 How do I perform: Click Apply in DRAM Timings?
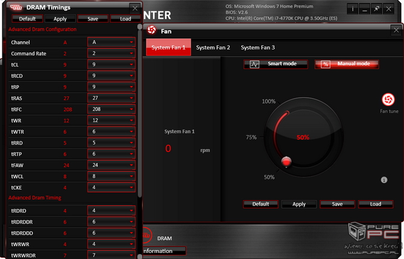point(60,19)
